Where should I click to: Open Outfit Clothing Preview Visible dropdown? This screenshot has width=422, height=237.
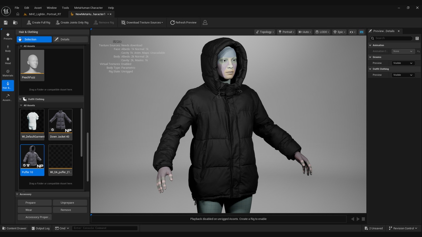pos(403,75)
